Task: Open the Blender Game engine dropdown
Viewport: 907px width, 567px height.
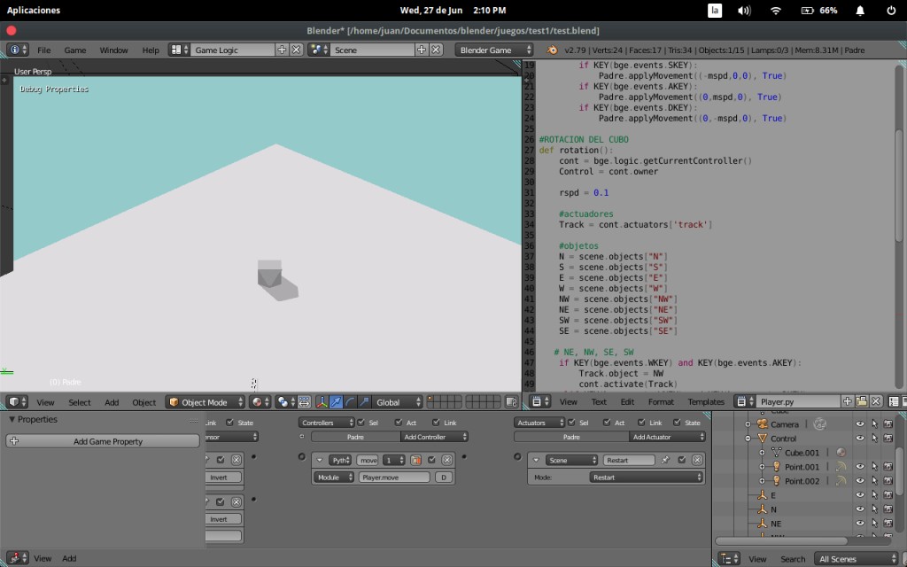Action: [x=495, y=50]
